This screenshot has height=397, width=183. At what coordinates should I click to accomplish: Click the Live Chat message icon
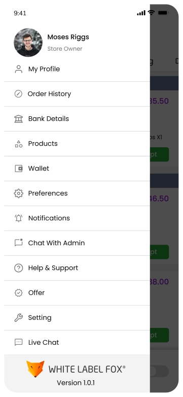18,342
